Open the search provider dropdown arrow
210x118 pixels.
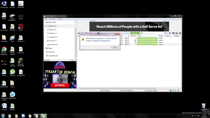[143, 33]
